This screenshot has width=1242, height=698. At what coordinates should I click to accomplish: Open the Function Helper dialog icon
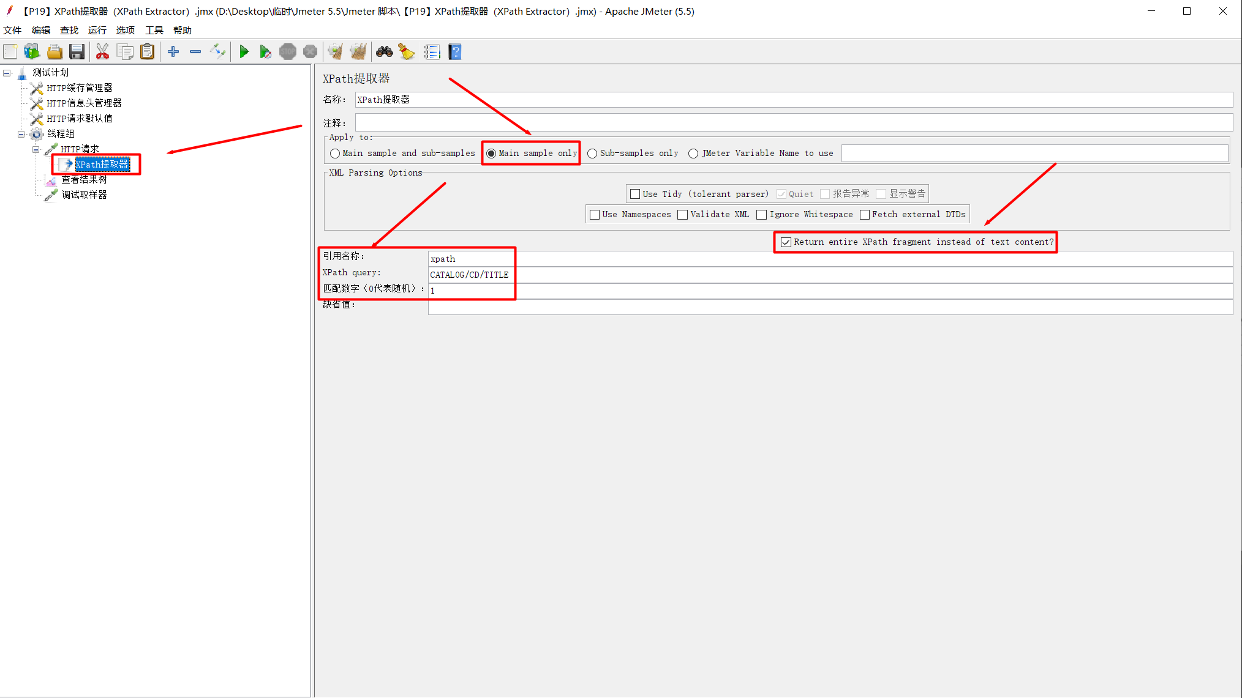pos(432,51)
